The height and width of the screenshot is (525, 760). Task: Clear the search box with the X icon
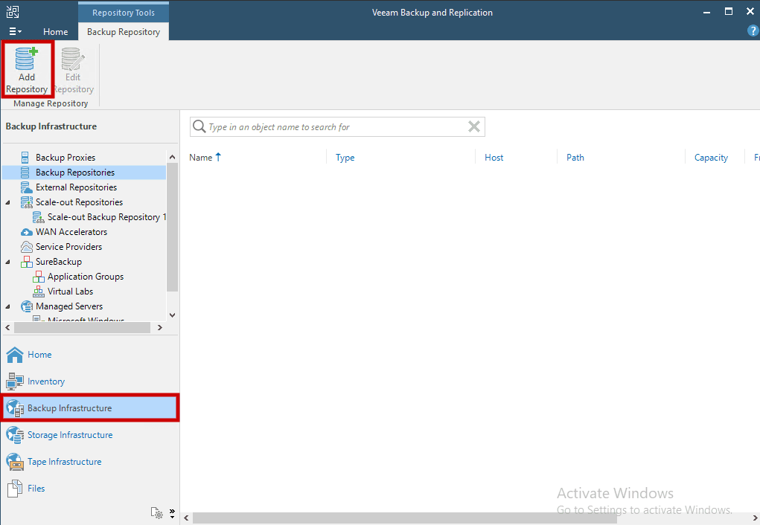pyautogui.click(x=474, y=126)
